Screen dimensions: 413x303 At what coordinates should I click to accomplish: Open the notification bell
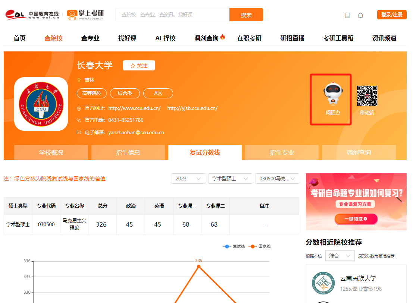(361, 15)
